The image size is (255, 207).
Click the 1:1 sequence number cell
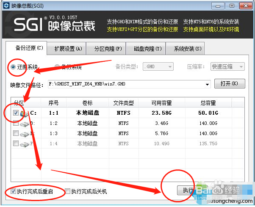54,113
